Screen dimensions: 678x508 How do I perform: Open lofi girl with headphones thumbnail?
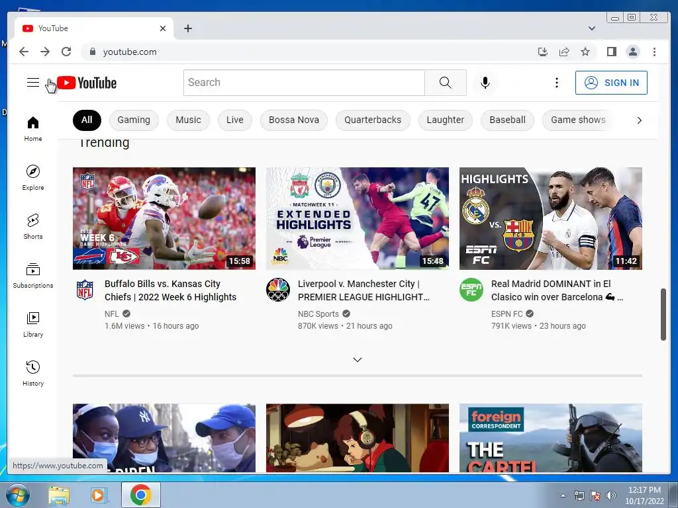357,438
